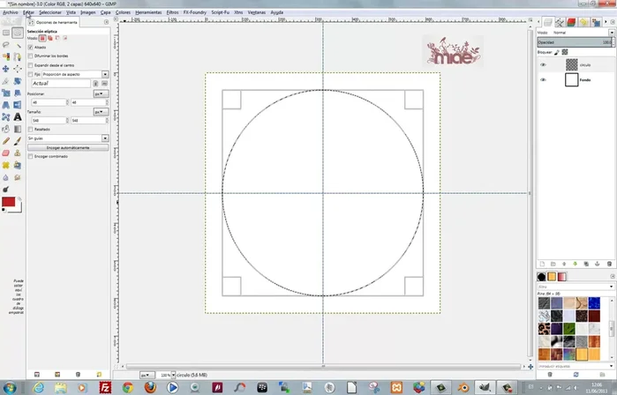
Task: Open the Proporción de aspecto dropdown
Action: tap(105, 74)
